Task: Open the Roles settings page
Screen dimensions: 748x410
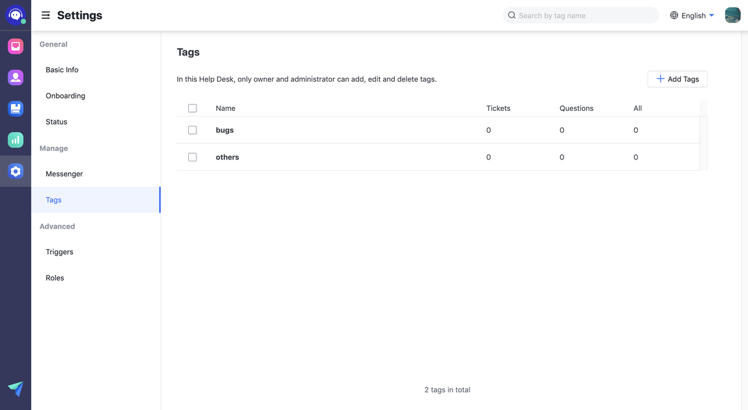Action: coord(55,278)
